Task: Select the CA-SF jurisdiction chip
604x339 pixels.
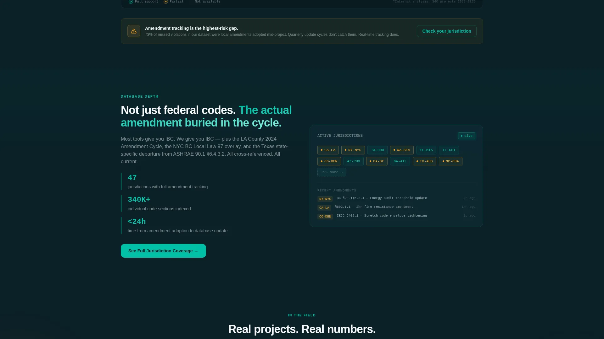Action: click(377, 161)
